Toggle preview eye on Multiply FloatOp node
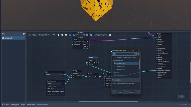Screen dimensions: 191x107 point(80,76)
